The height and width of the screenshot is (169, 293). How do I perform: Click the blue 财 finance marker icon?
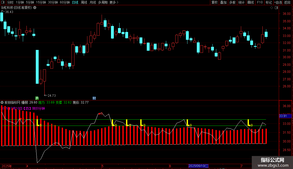point(94,98)
